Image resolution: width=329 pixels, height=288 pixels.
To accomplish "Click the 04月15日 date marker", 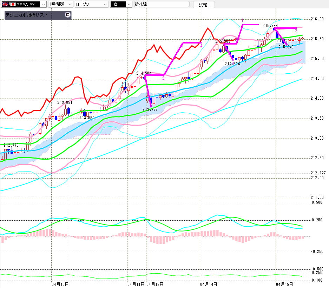I will click(284, 284).
